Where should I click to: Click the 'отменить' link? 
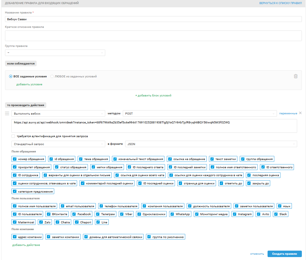(257, 254)
